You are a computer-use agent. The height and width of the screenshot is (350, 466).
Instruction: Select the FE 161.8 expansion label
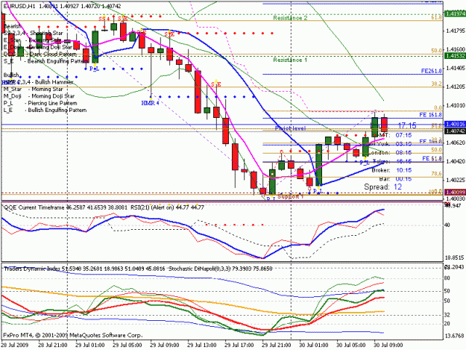431,114
